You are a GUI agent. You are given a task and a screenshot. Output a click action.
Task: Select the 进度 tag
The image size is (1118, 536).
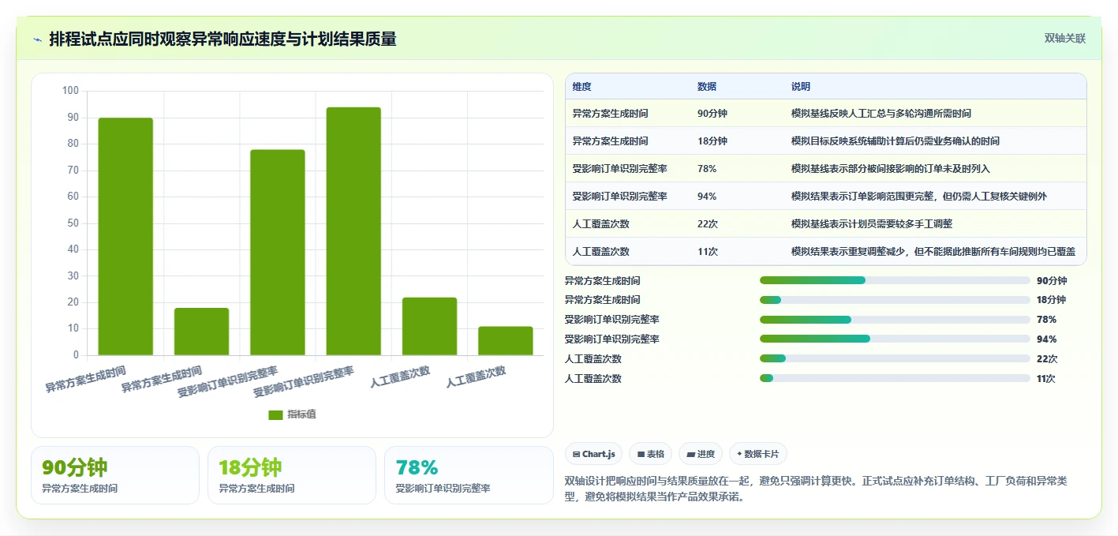point(701,454)
